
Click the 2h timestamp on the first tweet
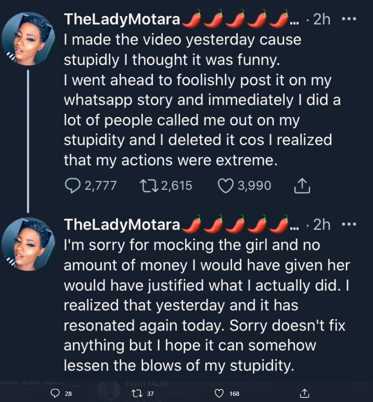pyautogui.click(x=322, y=19)
